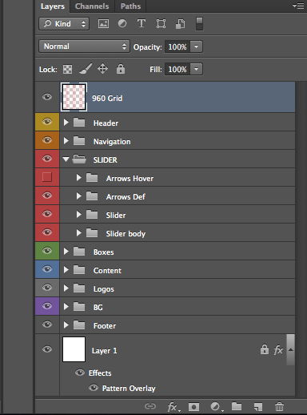Select the Navigation group row
Viewport: 307px width, 415px height.
(177, 141)
